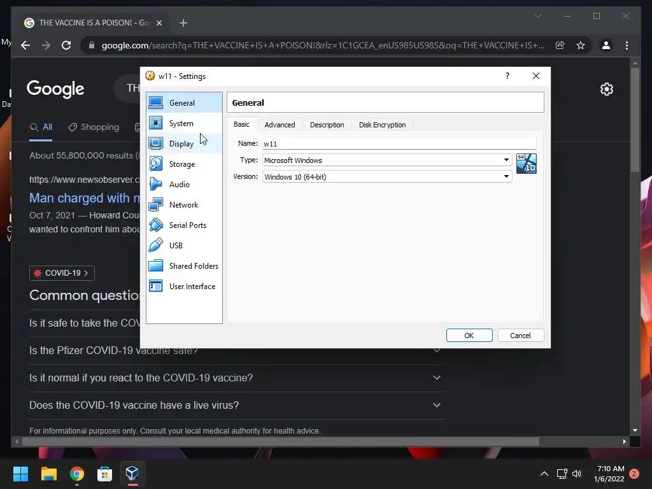The image size is (652, 489).
Task: Click the Chrome address bar URL
Action: coord(323,45)
